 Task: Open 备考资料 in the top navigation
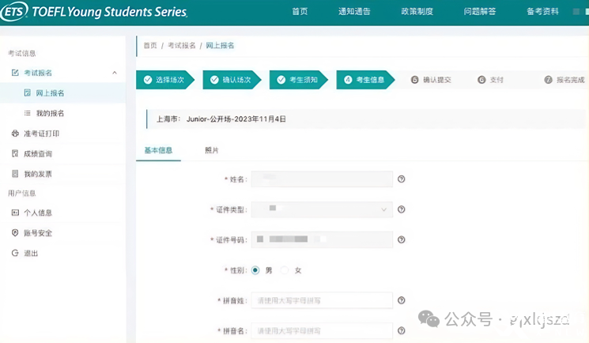(x=542, y=12)
